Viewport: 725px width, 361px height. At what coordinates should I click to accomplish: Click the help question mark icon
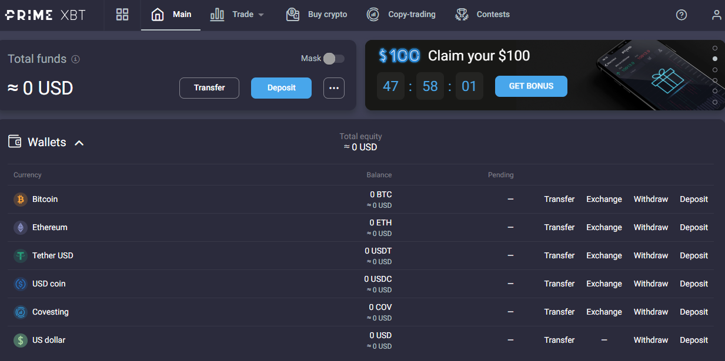click(681, 15)
